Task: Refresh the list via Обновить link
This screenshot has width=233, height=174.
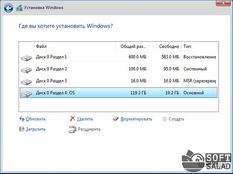Action: point(36,119)
